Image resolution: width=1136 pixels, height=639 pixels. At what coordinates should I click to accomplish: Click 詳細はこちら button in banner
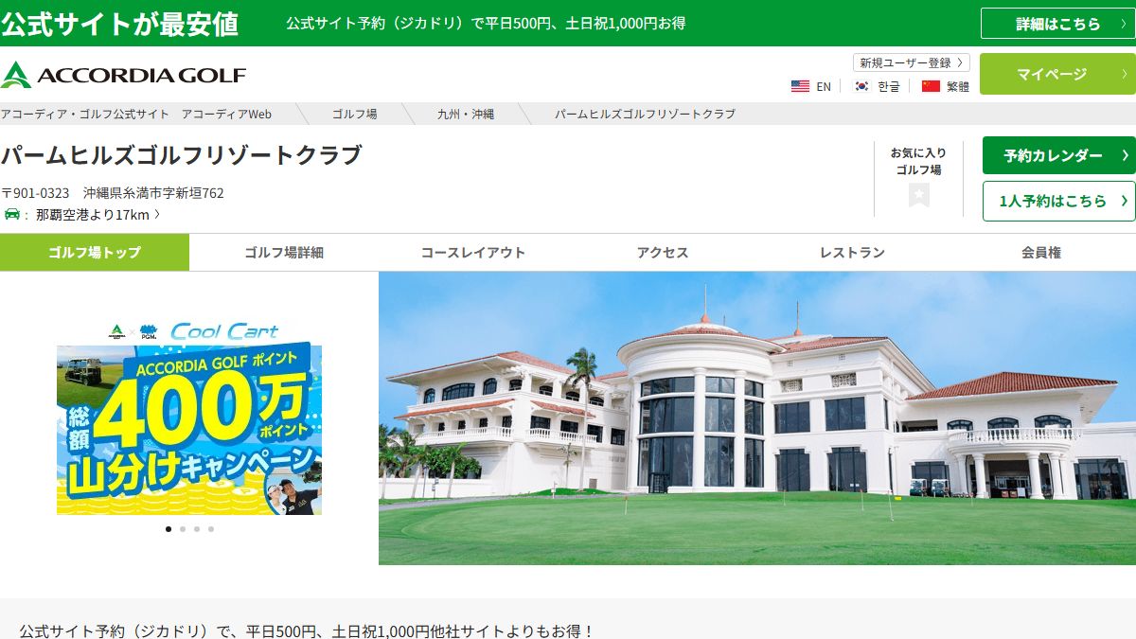point(1057,24)
